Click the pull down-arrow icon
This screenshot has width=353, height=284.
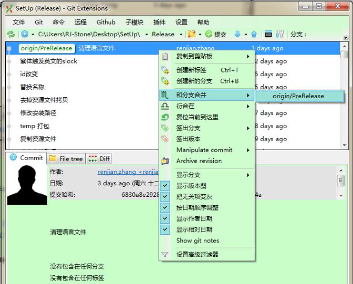(x=237, y=34)
